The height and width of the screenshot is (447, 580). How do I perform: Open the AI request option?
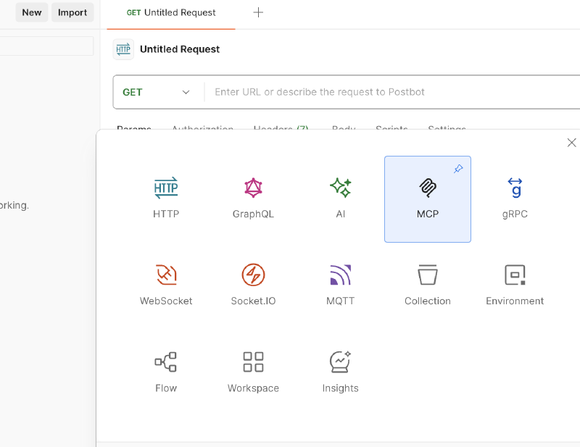[340, 199]
